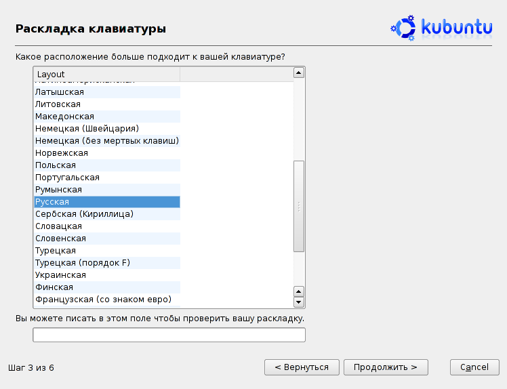Viewport: 507px width, 389px height.
Task: Choose Македонская from the list
Action: pos(107,117)
